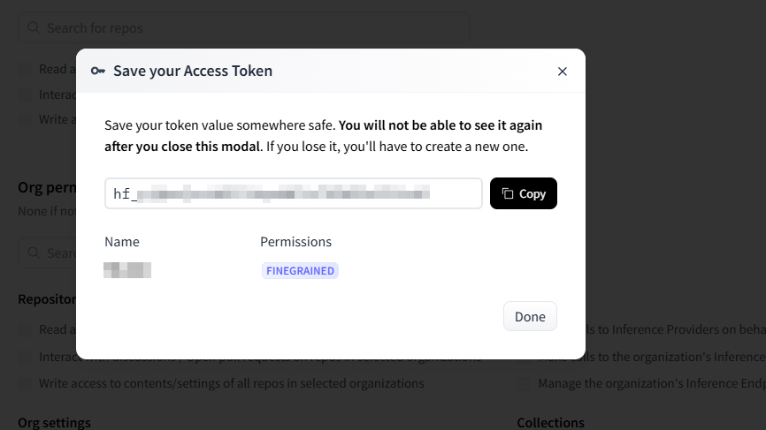Focus the Search for repos field
Image resolution: width=766 pixels, height=430 pixels.
248,28
